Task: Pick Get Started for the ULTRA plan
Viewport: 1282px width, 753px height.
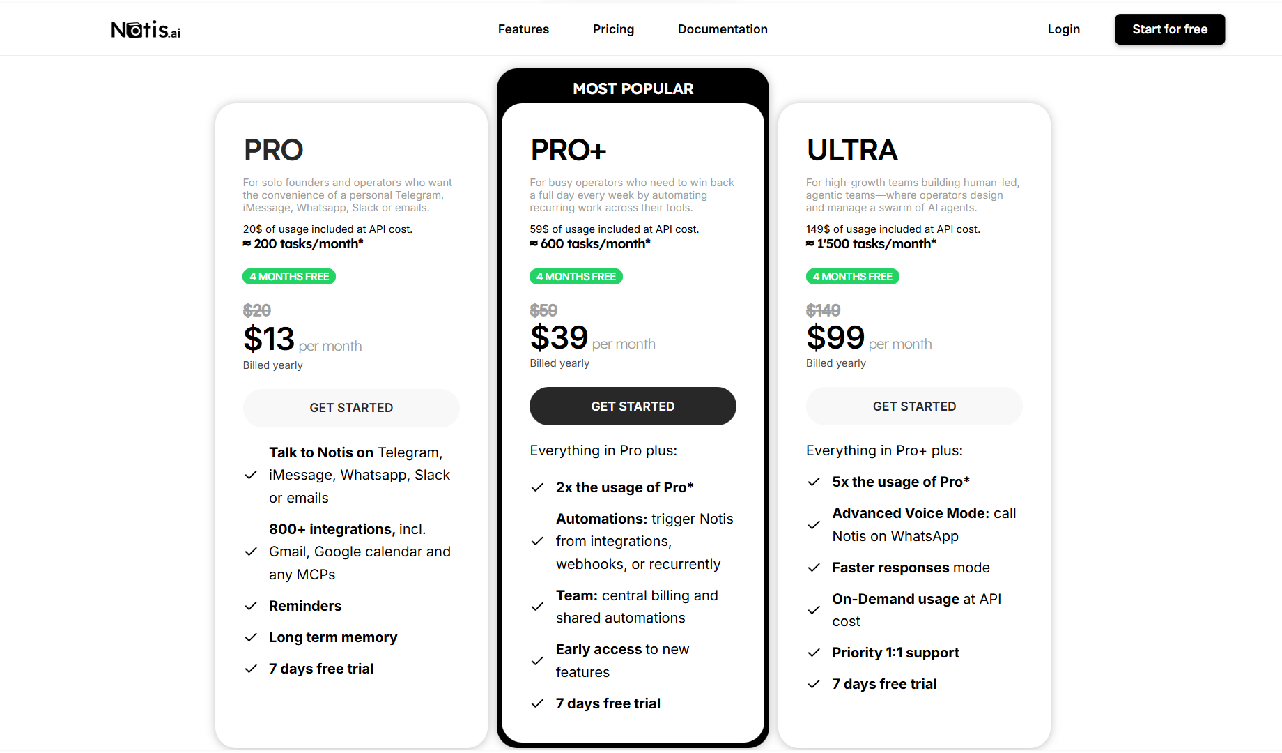Action: tap(914, 406)
